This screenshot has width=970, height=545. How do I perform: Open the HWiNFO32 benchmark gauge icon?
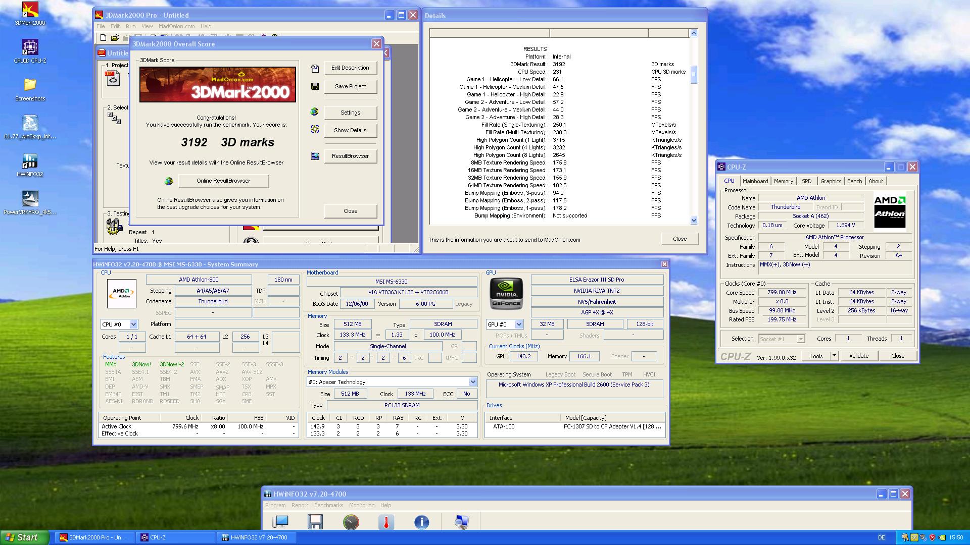click(x=351, y=522)
